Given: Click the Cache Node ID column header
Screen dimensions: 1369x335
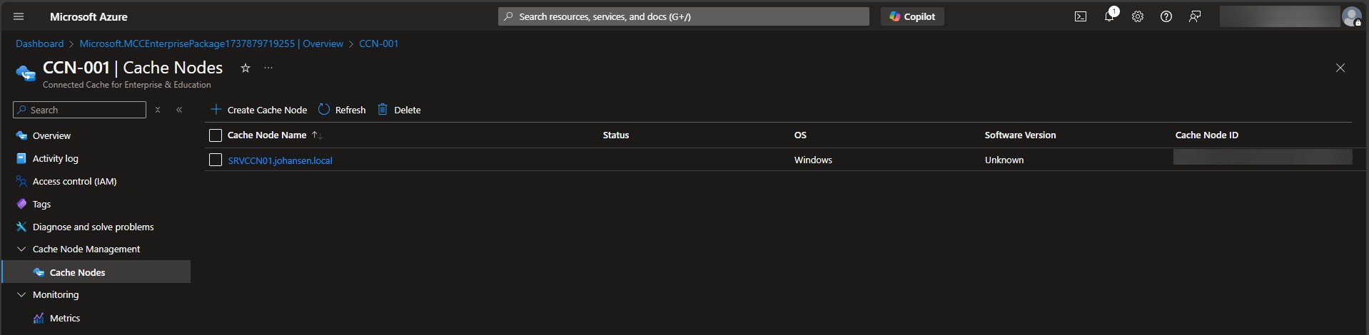Looking at the screenshot, I should (x=1206, y=135).
